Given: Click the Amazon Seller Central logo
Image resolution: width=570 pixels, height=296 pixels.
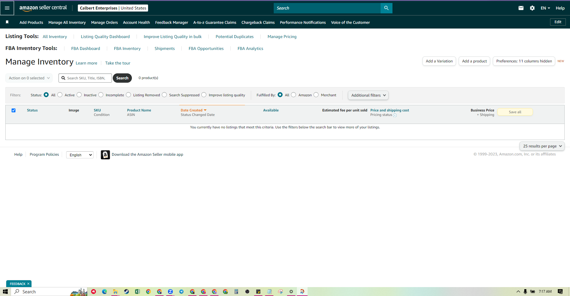Looking at the screenshot, I should coord(43,8).
